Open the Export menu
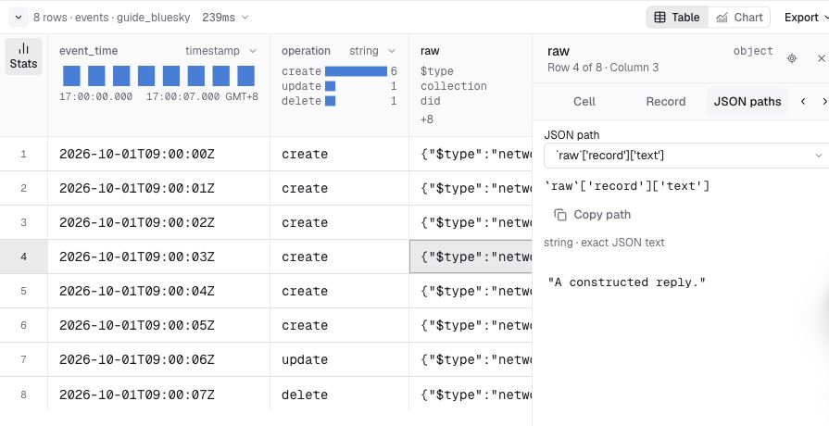 tap(805, 18)
